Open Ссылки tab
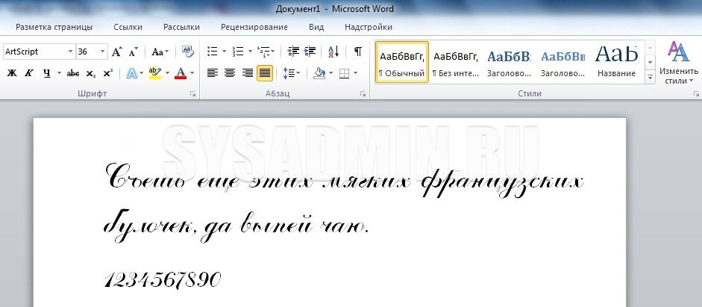This screenshot has width=702, height=307. click(x=128, y=27)
